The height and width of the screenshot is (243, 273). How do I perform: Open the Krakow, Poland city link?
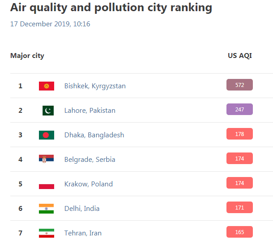[x=89, y=184]
